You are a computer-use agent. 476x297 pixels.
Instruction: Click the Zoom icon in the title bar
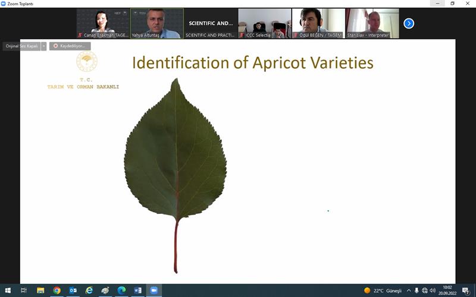click(x=4, y=4)
